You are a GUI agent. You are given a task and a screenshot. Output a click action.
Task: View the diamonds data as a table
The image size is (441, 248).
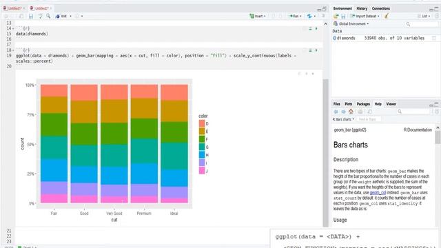(x=434, y=38)
